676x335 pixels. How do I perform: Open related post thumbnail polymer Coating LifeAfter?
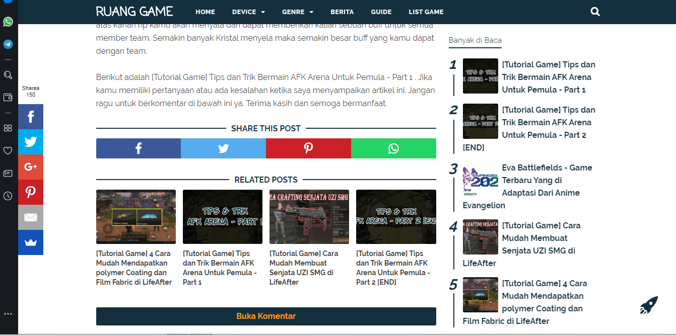tap(136, 217)
